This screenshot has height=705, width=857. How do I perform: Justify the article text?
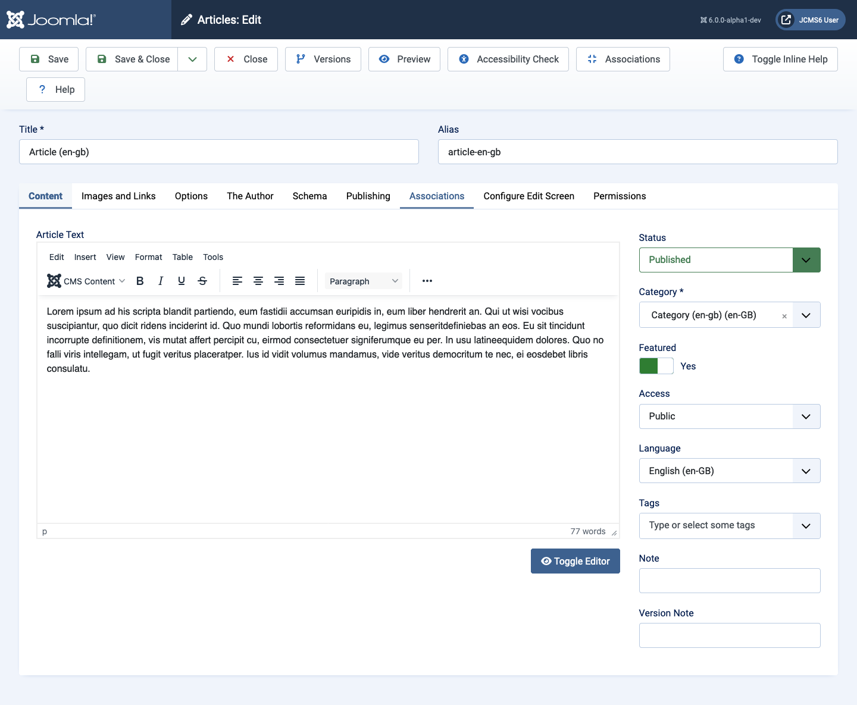300,281
